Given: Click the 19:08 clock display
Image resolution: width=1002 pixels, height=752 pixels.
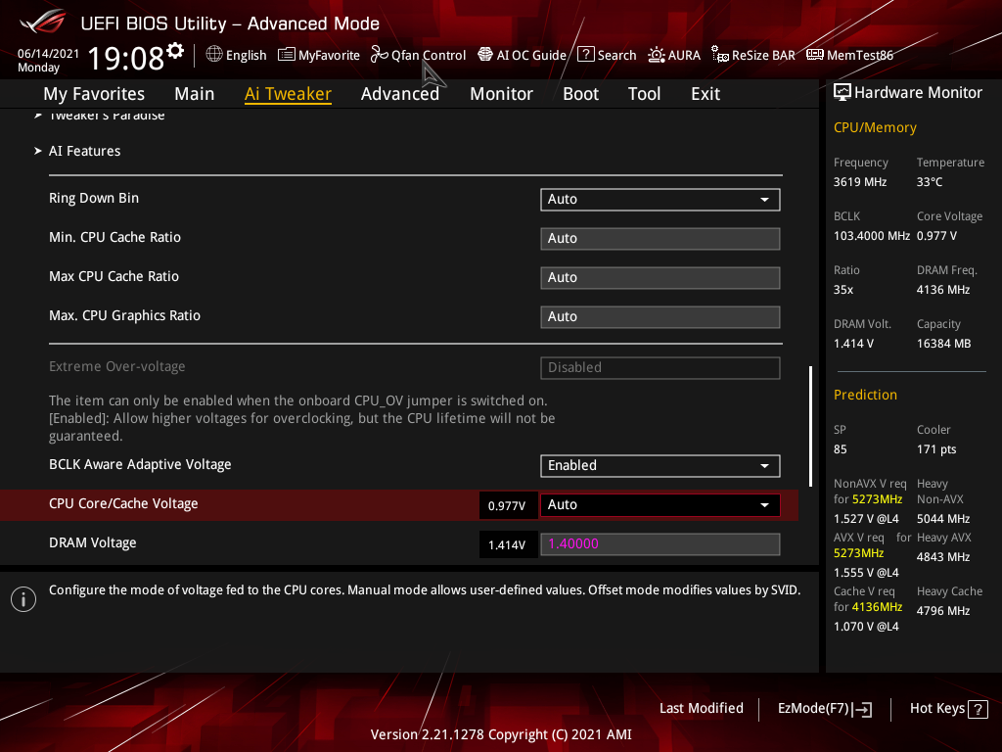Looking at the screenshot, I should [x=126, y=59].
